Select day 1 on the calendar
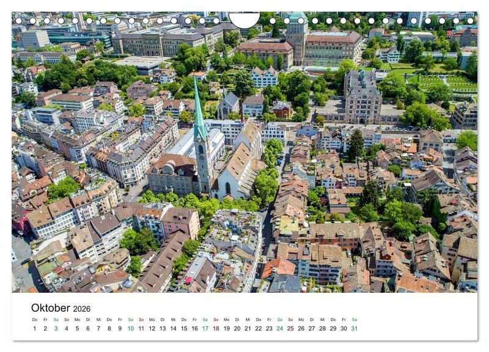The image size is (489, 352). tap(34, 328)
